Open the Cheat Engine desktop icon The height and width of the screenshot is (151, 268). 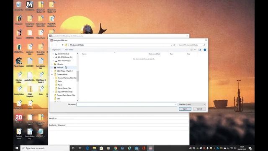tap(19, 62)
